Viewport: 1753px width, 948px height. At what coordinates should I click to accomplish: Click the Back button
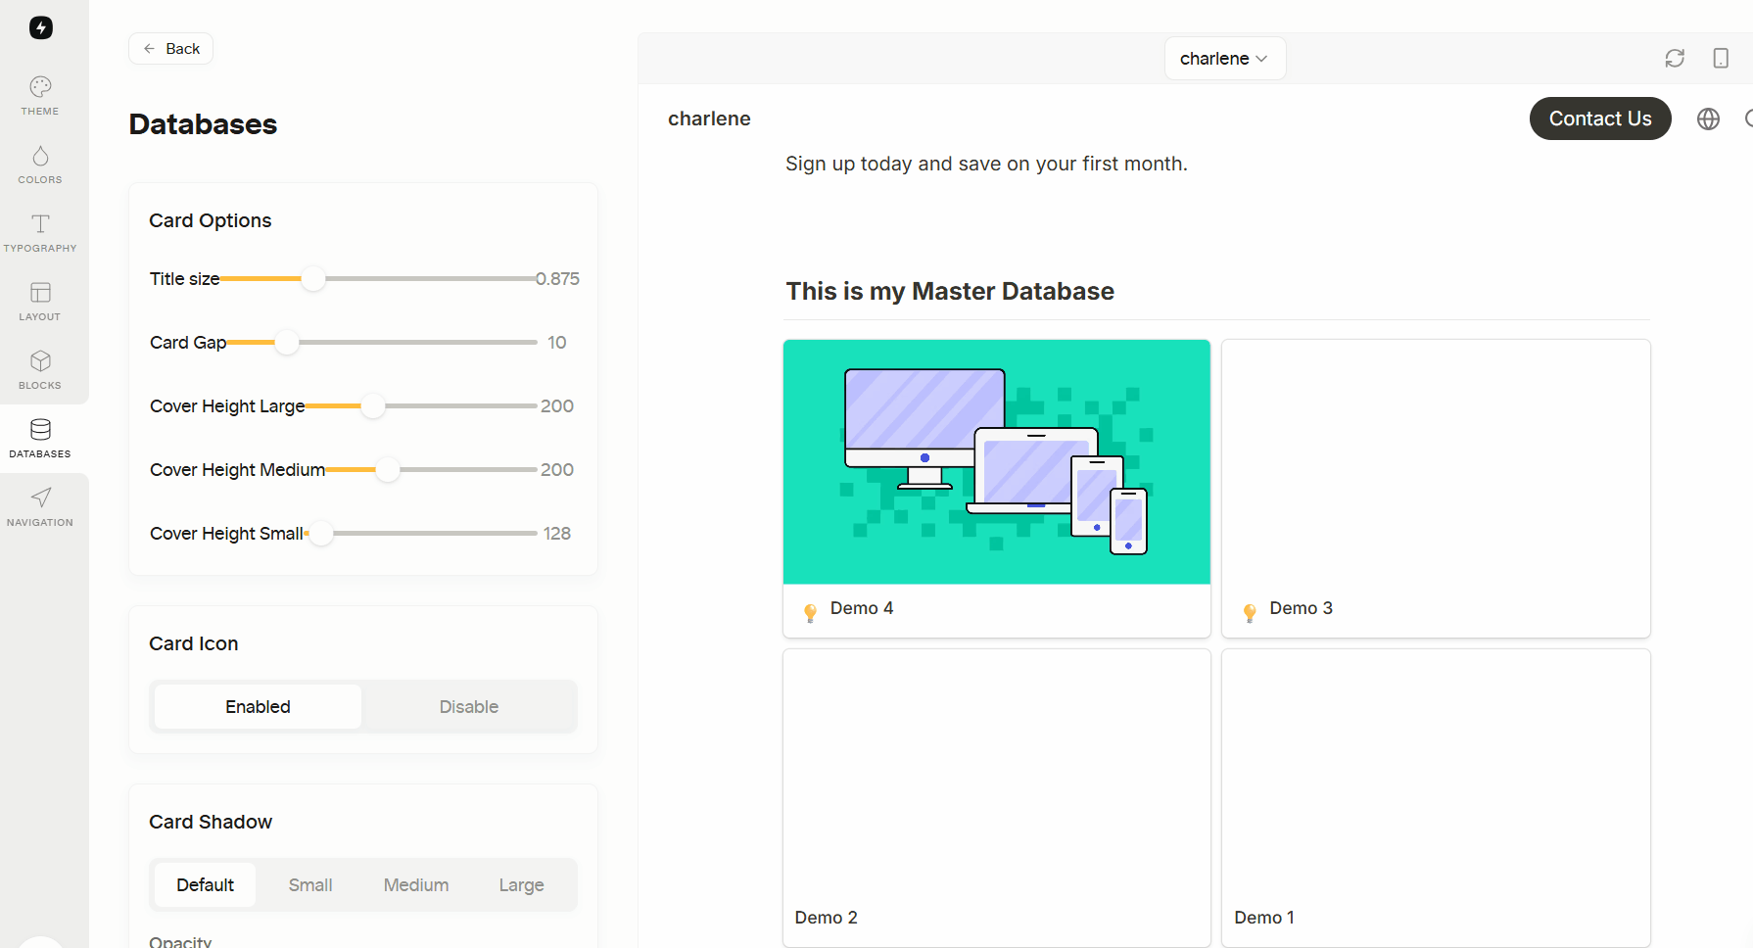click(171, 49)
